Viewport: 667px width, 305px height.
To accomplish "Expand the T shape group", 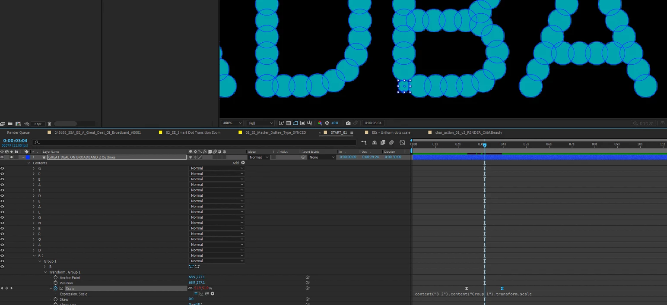I will click(34, 190).
